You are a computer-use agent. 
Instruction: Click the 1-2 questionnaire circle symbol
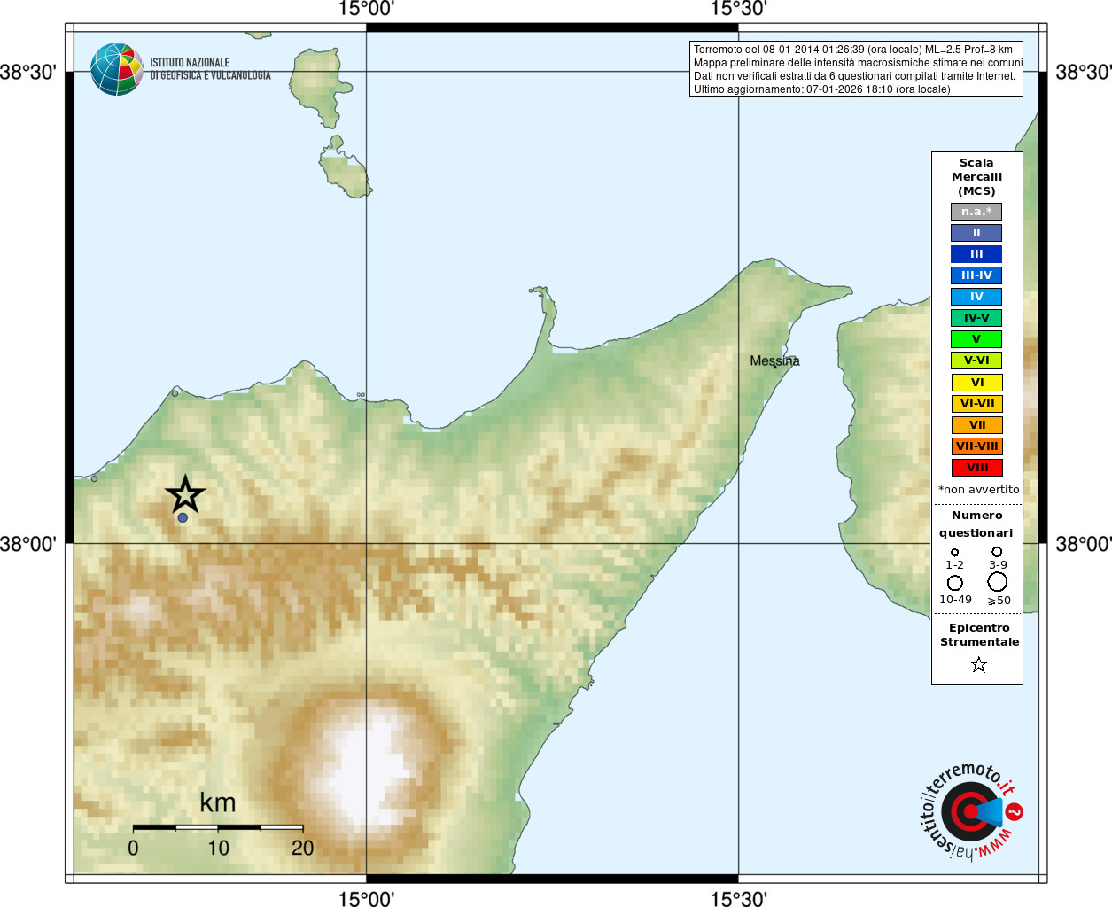point(954,553)
